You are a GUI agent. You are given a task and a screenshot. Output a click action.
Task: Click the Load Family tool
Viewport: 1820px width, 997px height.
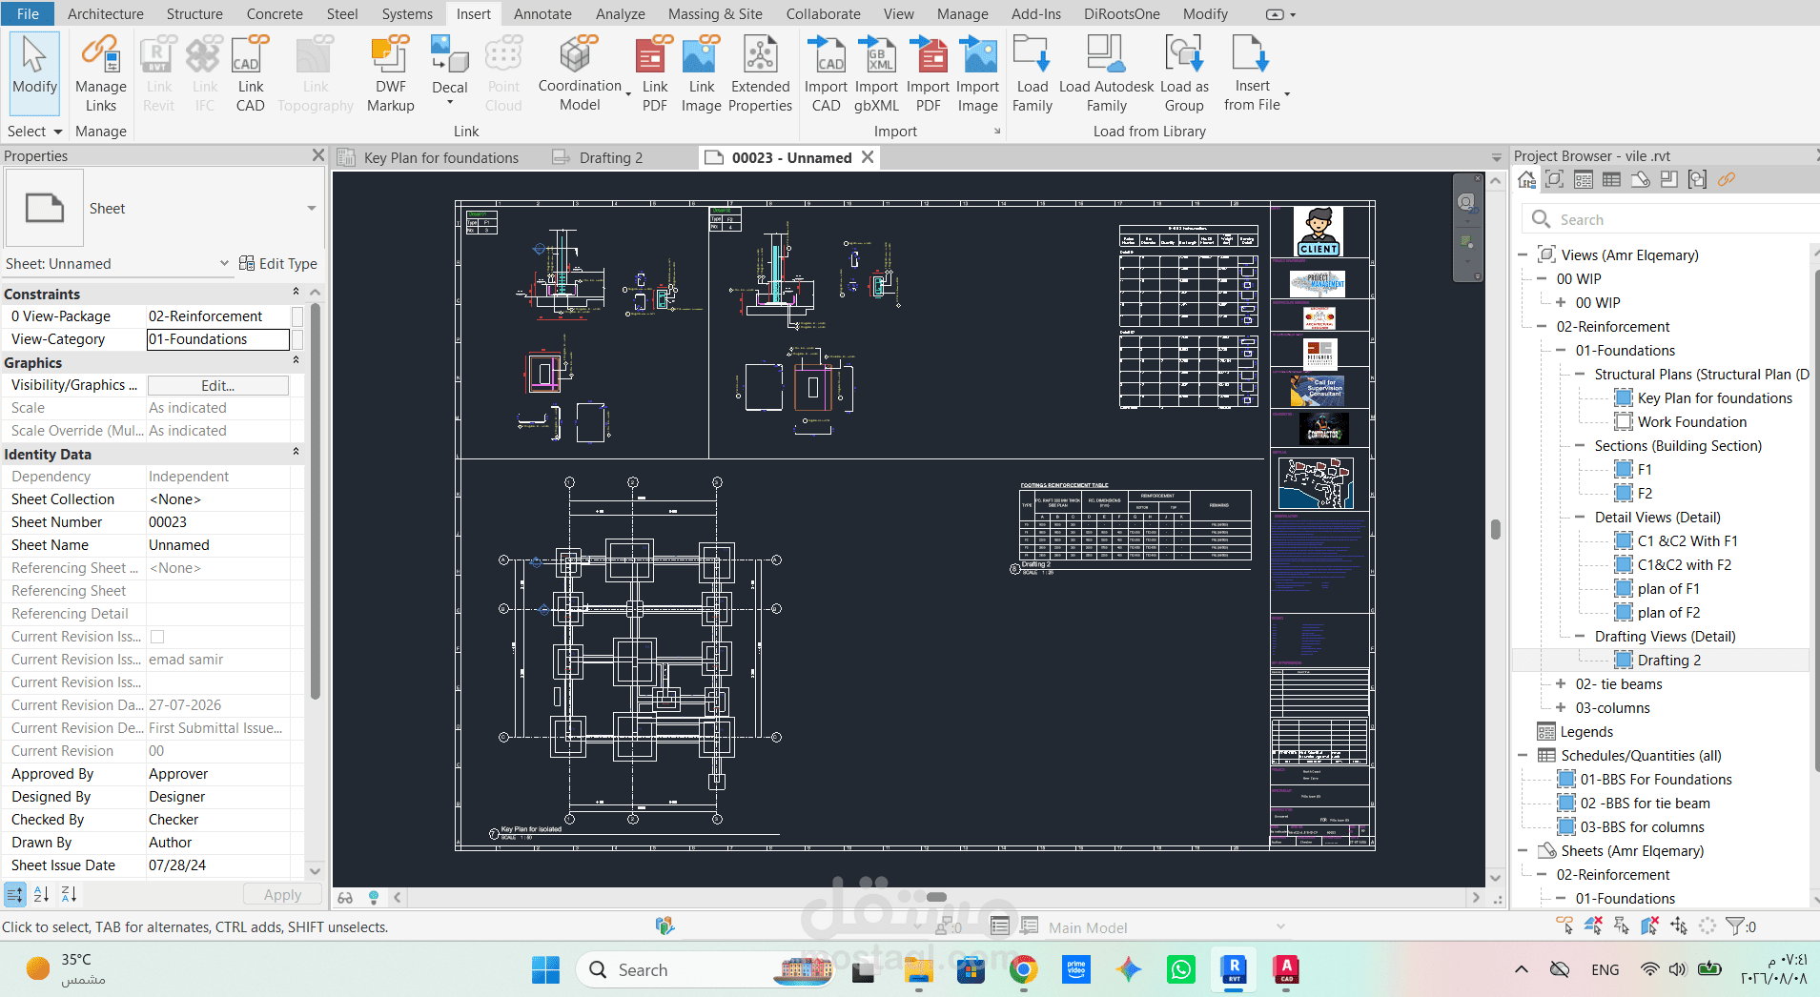(1032, 74)
